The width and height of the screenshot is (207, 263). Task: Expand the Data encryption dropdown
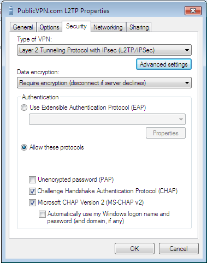[x=104, y=83]
